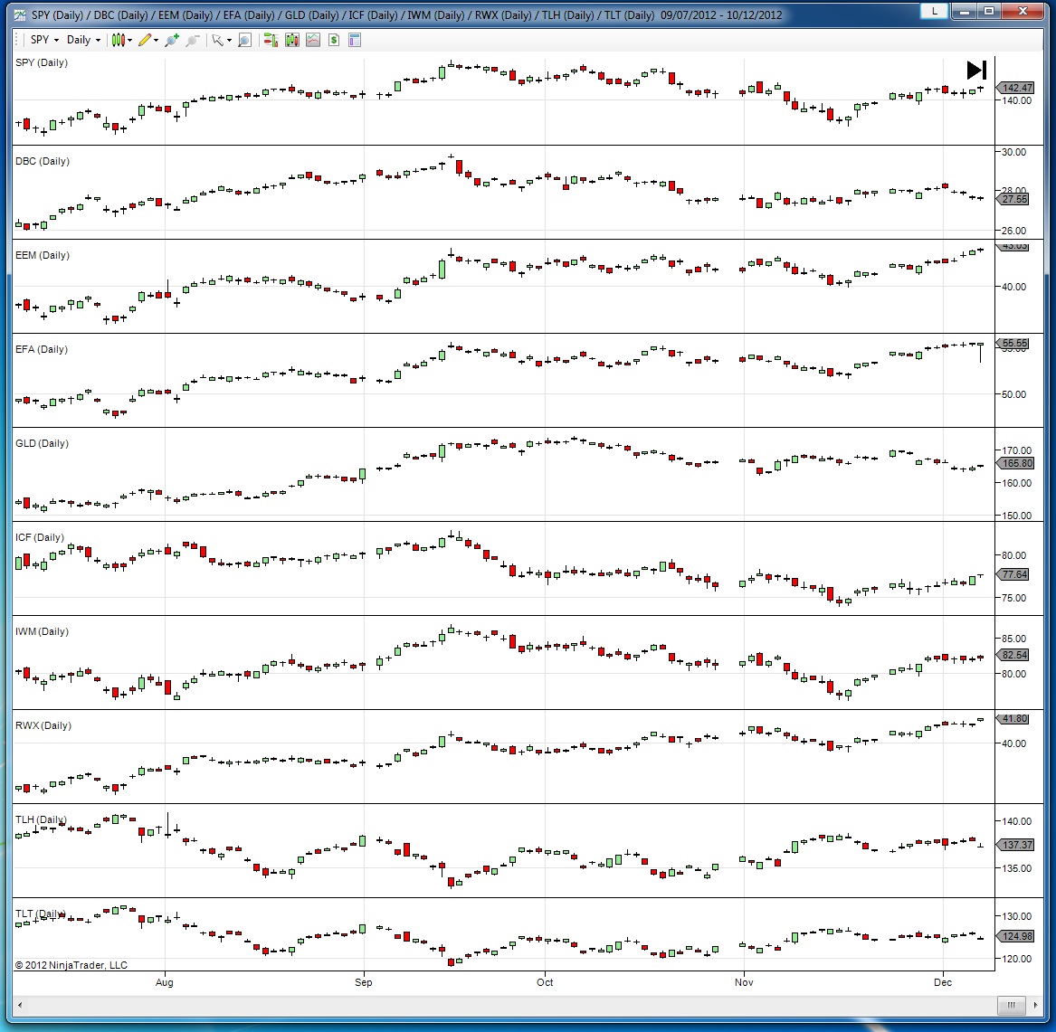The image size is (1056, 1032).
Task: Click the horizontal scrollbar thumb
Action: coord(1011,1005)
